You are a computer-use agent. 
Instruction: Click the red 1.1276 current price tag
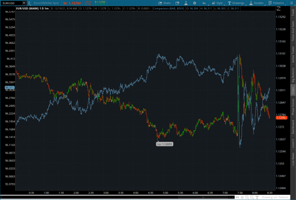coord(281,118)
